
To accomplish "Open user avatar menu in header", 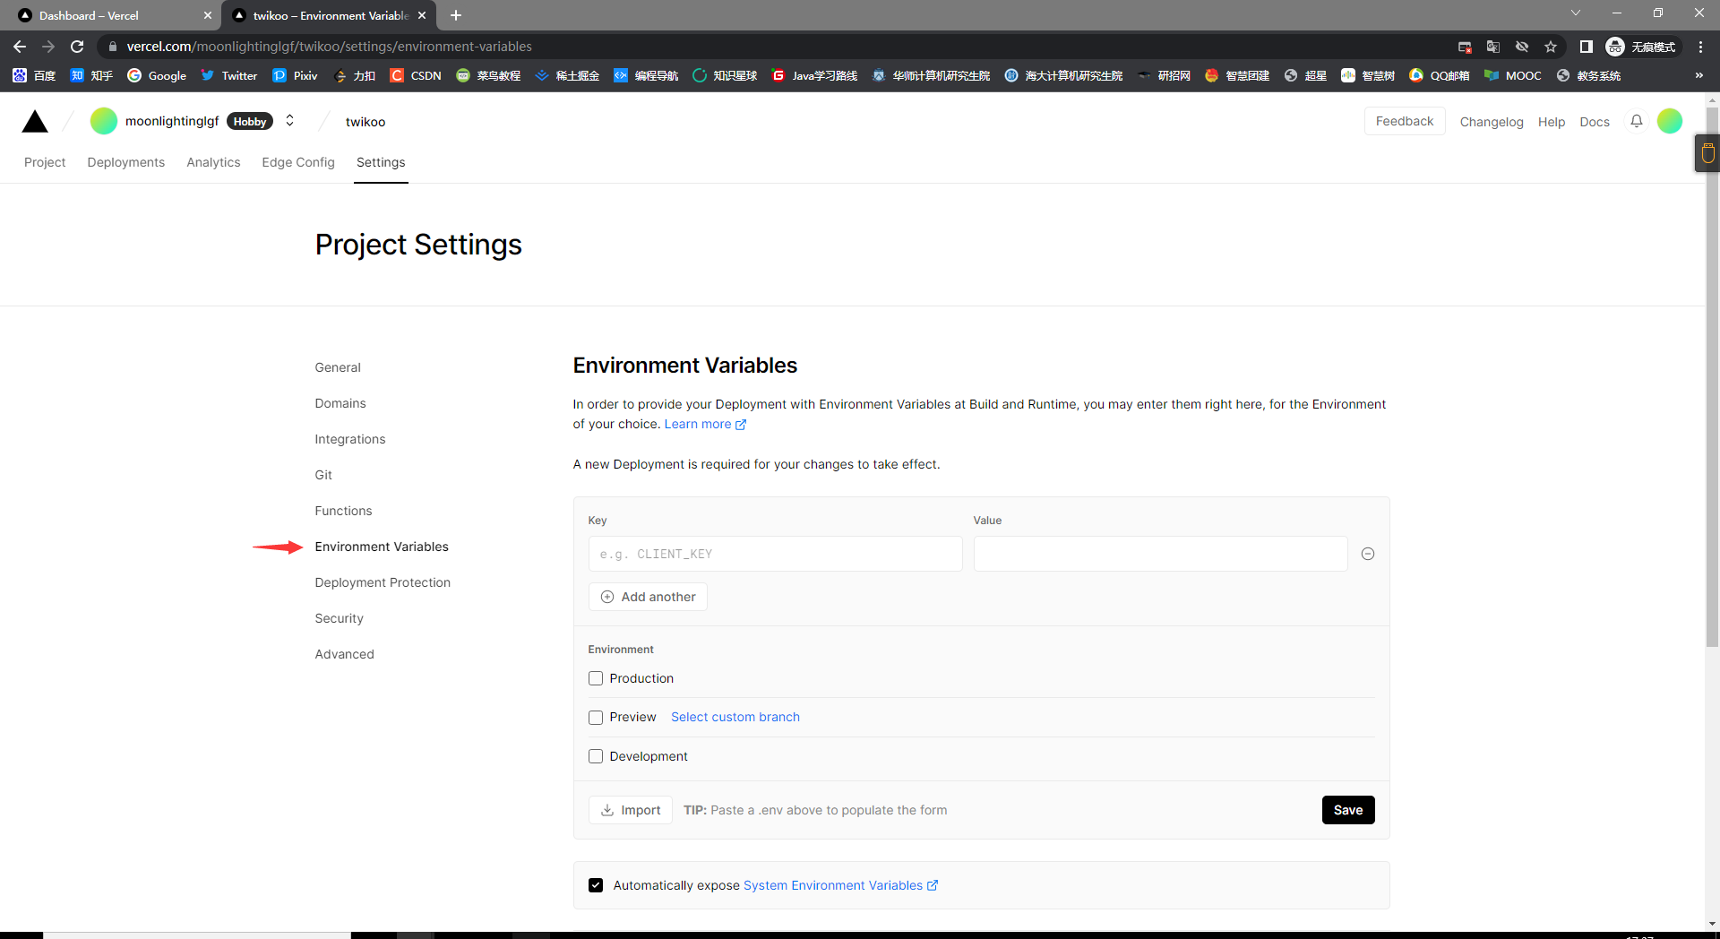I will 1669,121.
